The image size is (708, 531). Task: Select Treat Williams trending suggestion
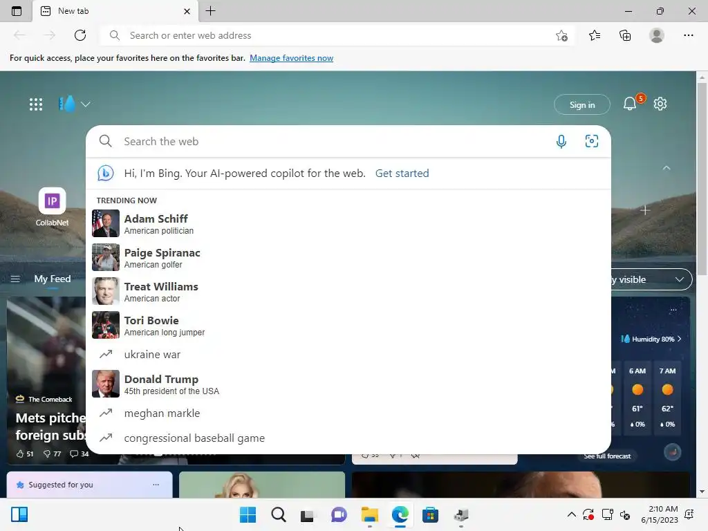pyautogui.click(x=348, y=291)
